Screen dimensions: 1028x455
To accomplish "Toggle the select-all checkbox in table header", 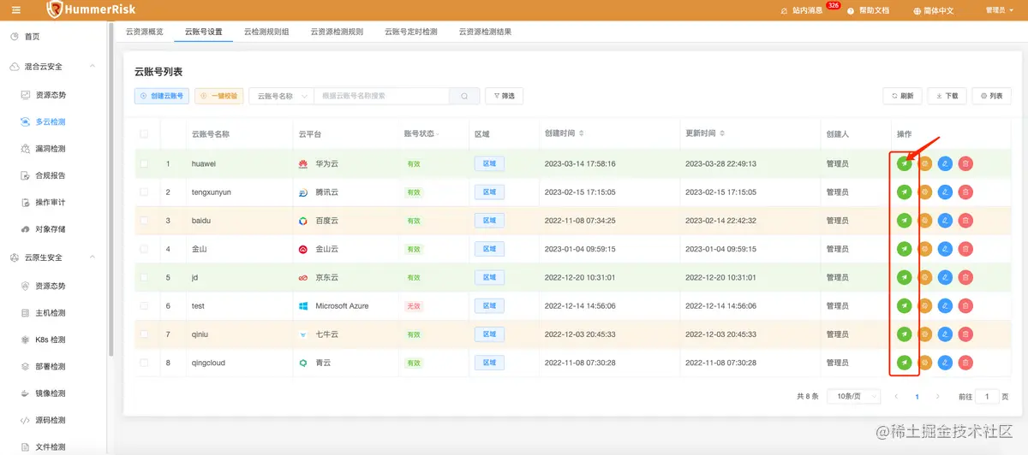I will point(144,134).
